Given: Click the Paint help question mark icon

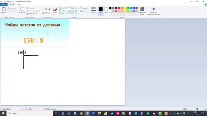Looking at the screenshot, I should click(205, 5).
